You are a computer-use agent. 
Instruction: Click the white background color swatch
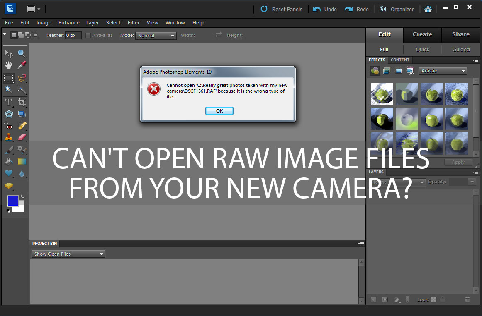21,208
